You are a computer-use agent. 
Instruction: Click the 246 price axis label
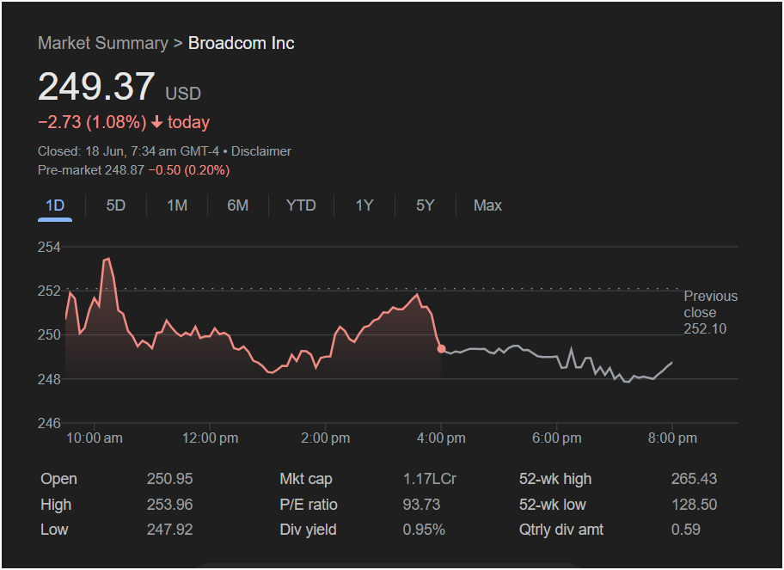point(49,424)
